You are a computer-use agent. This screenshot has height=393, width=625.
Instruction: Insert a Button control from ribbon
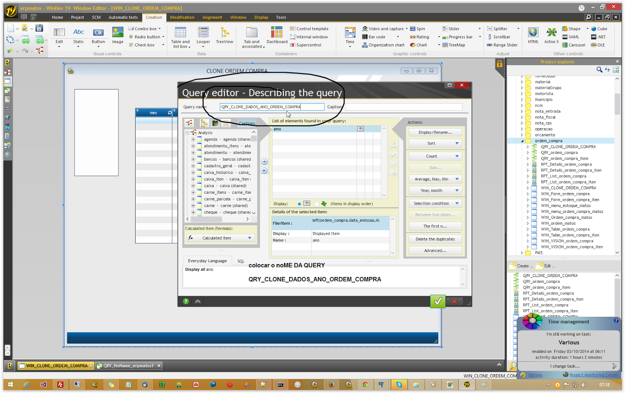(x=98, y=36)
